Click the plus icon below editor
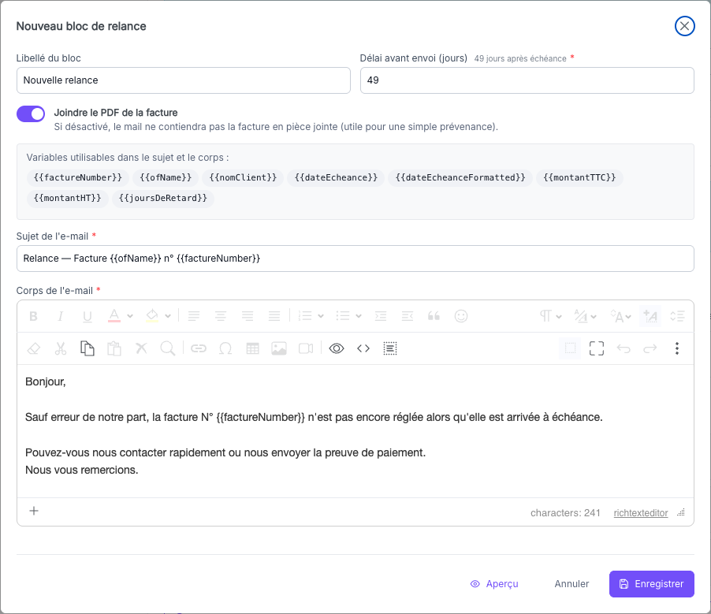 [x=34, y=511]
